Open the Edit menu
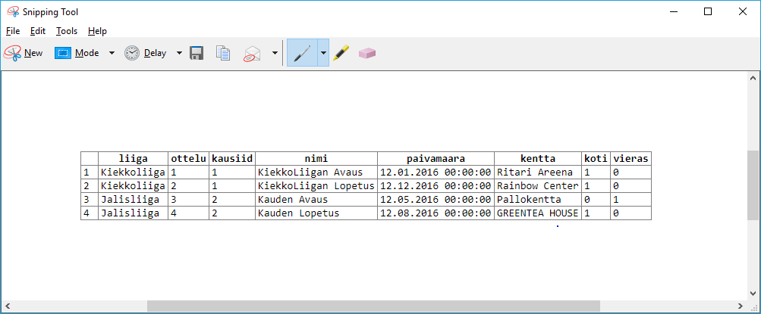The image size is (761, 314). click(x=38, y=31)
